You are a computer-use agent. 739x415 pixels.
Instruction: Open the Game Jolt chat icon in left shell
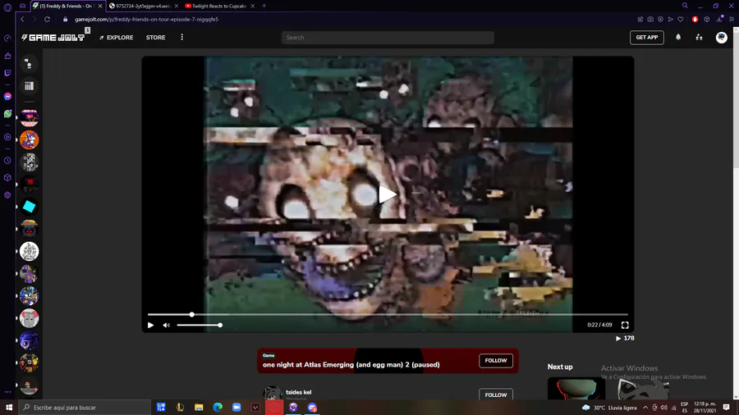pyautogui.click(x=29, y=63)
